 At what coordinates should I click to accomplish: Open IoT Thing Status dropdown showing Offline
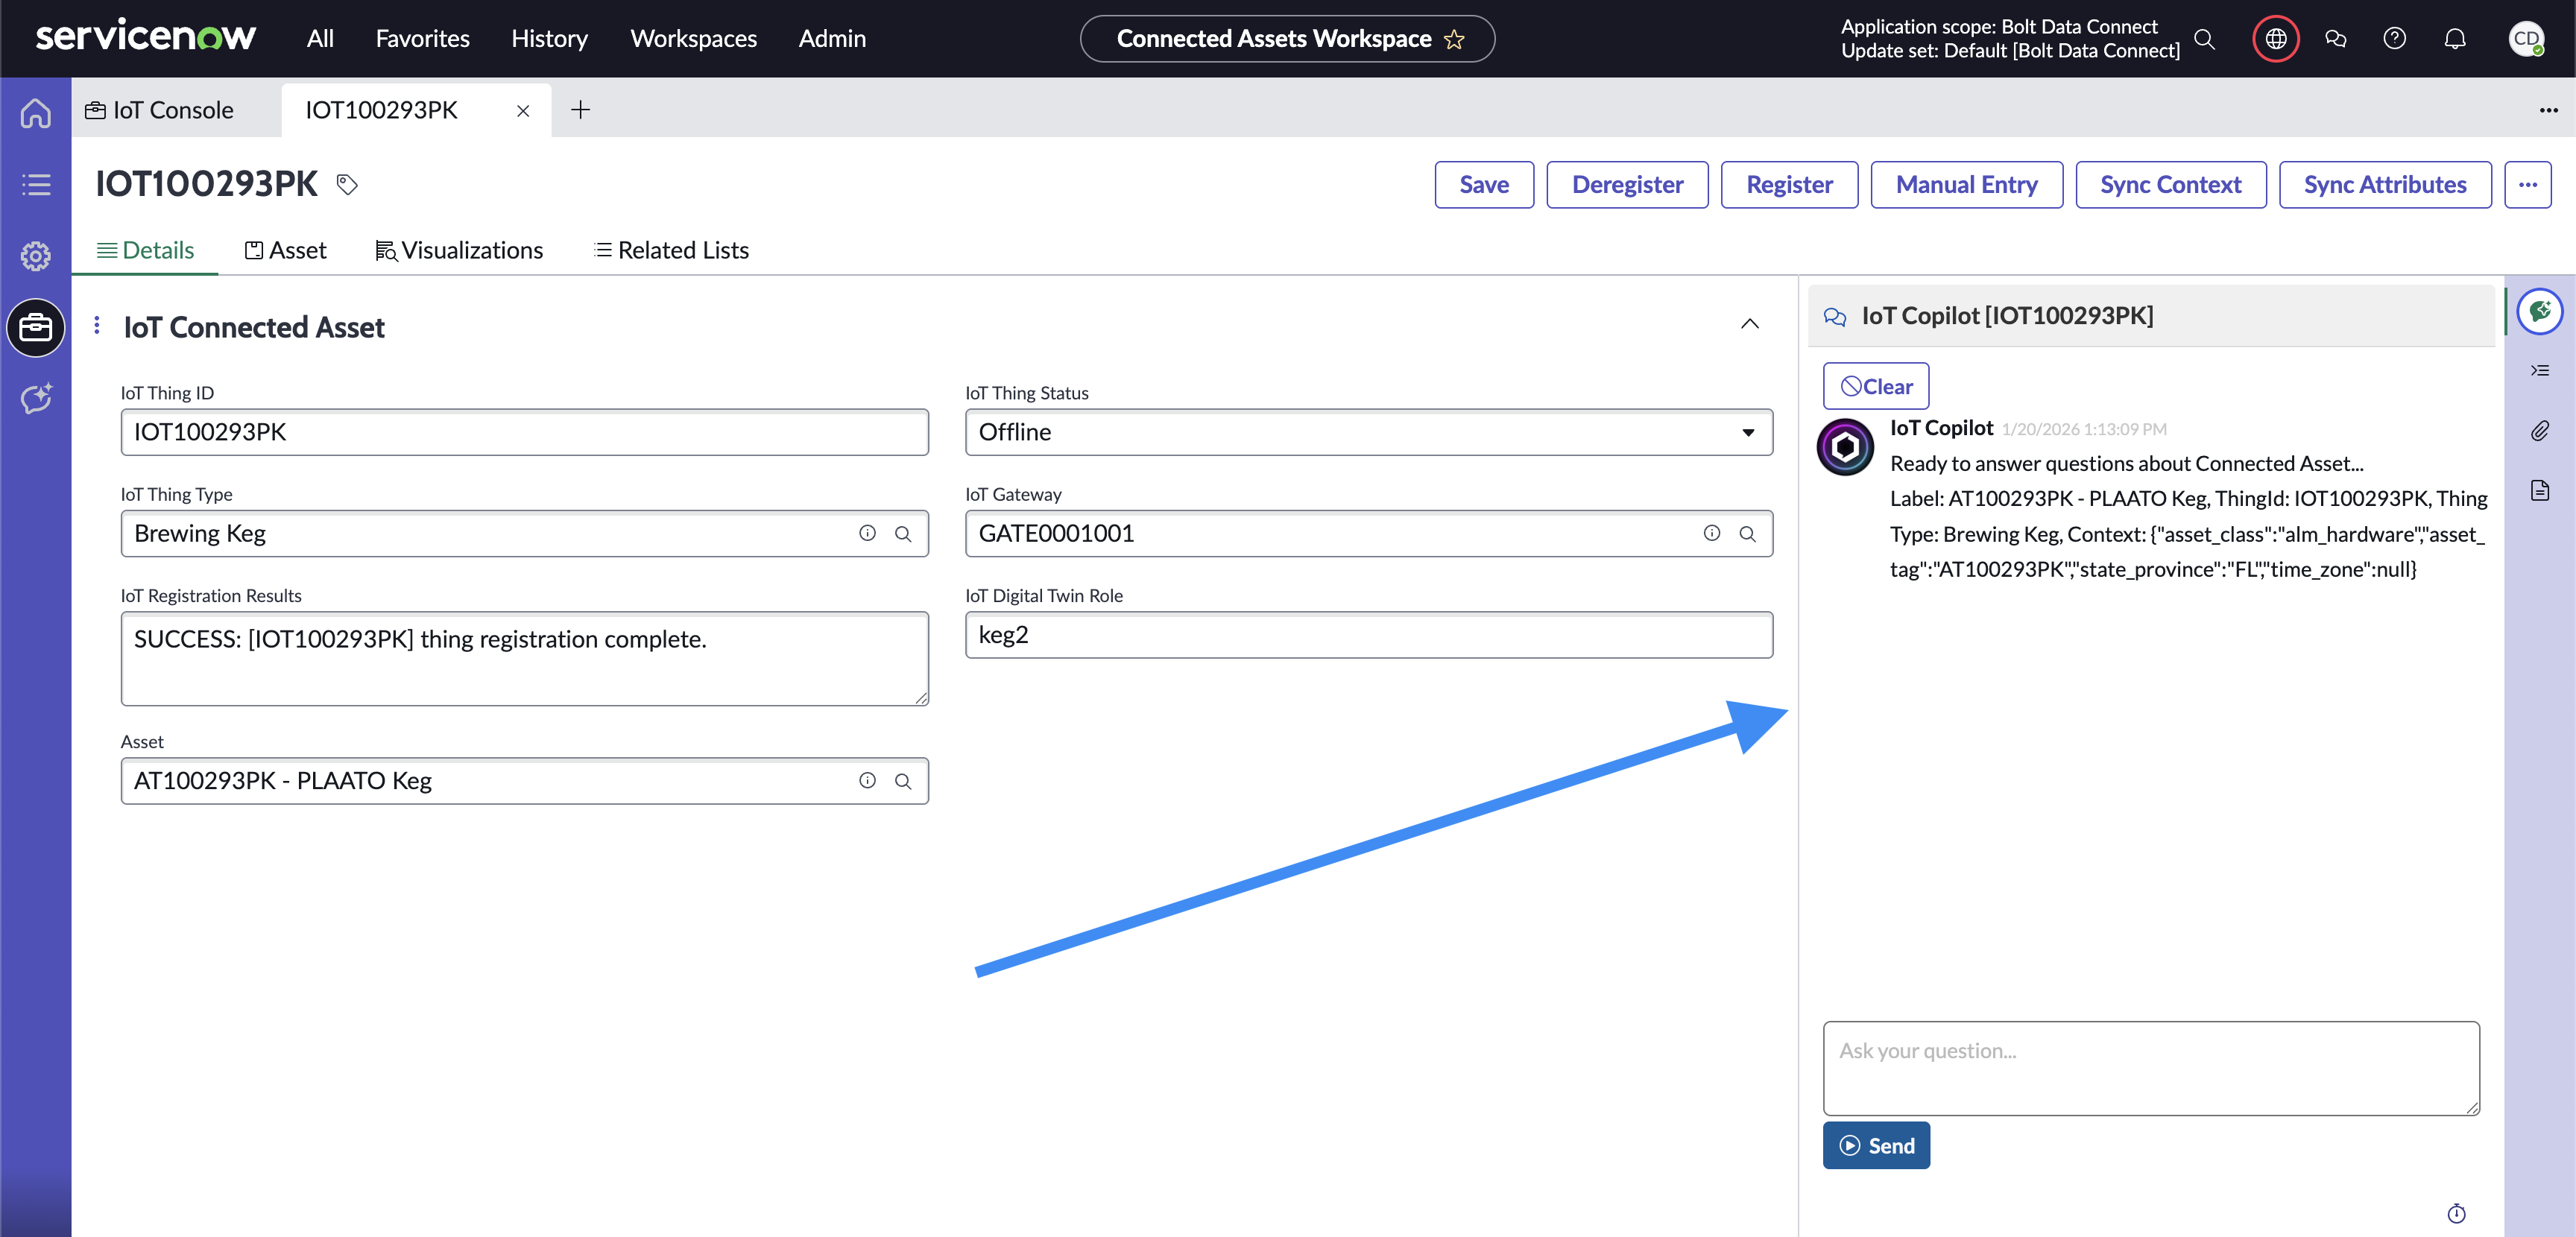(1369, 432)
